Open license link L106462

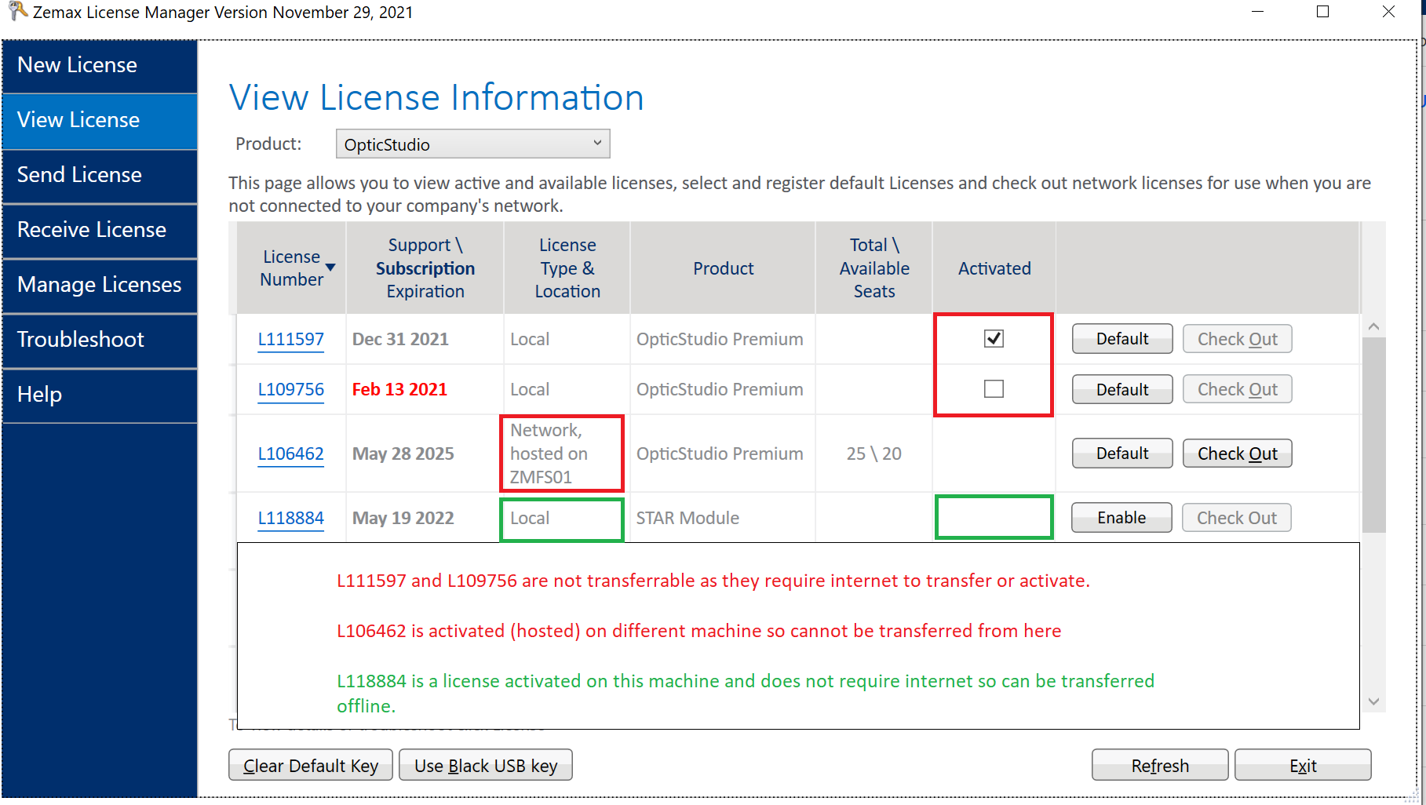click(291, 453)
